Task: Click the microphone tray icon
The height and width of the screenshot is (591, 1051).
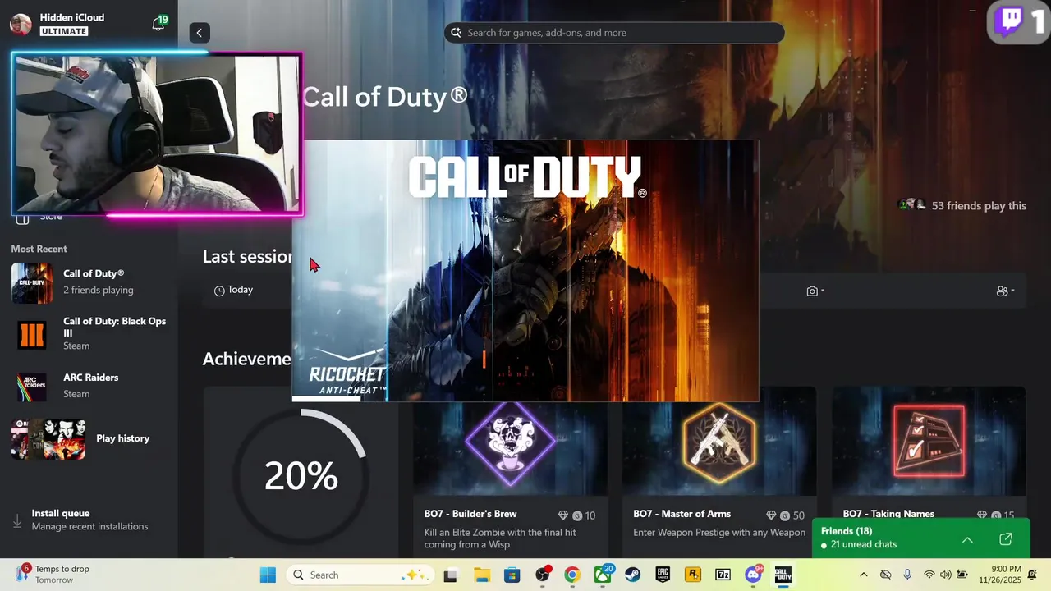Action: coord(907,575)
